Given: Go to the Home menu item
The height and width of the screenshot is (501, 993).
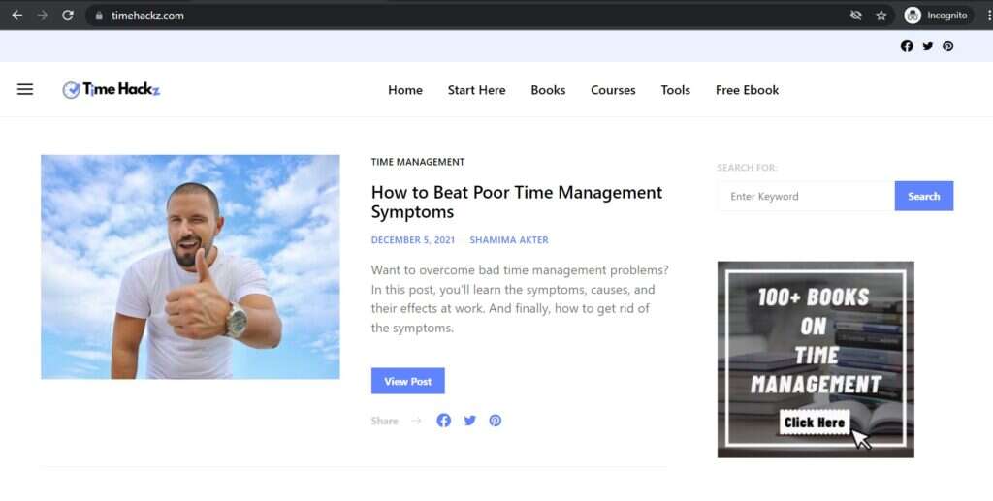Looking at the screenshot, I should coord(405,90).
